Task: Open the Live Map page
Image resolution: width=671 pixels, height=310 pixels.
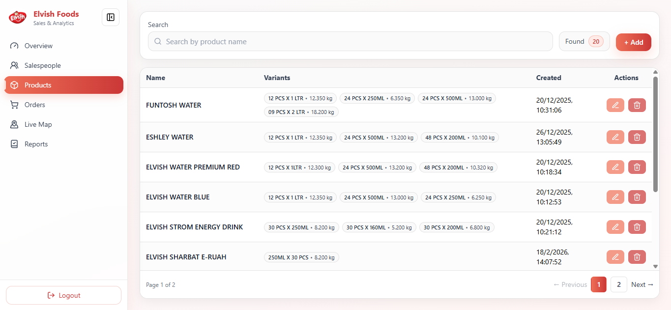Action: 64,124
